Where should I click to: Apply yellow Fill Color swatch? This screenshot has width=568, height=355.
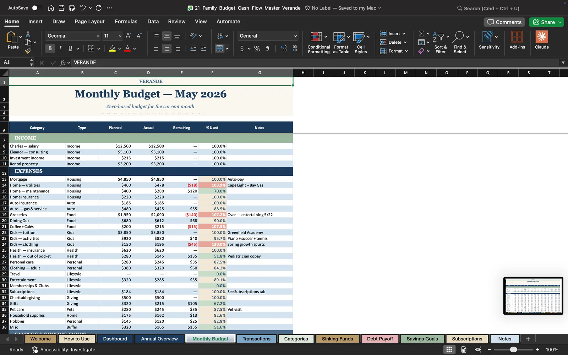(112, 49)
